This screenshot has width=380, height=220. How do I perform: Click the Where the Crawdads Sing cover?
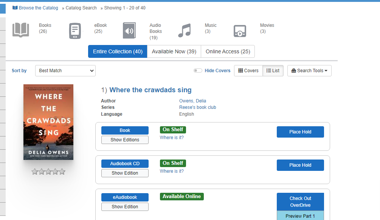click(x=48, y=122)
